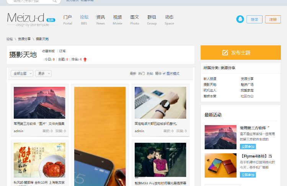Go to the 动态 Space section

(169, 20)
